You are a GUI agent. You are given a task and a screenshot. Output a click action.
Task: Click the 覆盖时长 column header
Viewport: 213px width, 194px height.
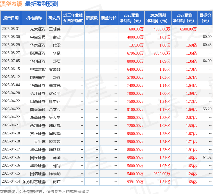coord(109,18)
